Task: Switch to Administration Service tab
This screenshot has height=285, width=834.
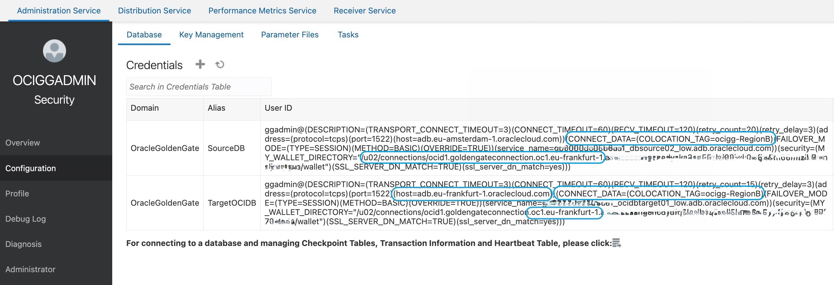Action: pos(59,11)
